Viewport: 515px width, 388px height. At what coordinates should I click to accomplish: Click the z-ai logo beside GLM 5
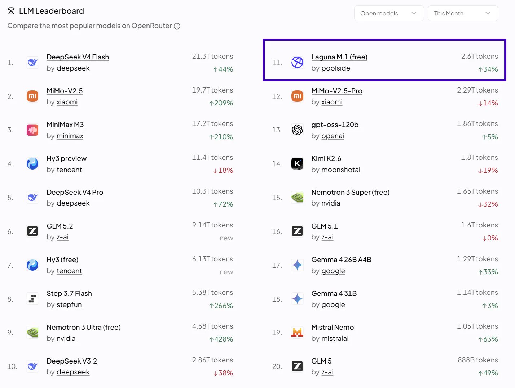tap(297, 366)
